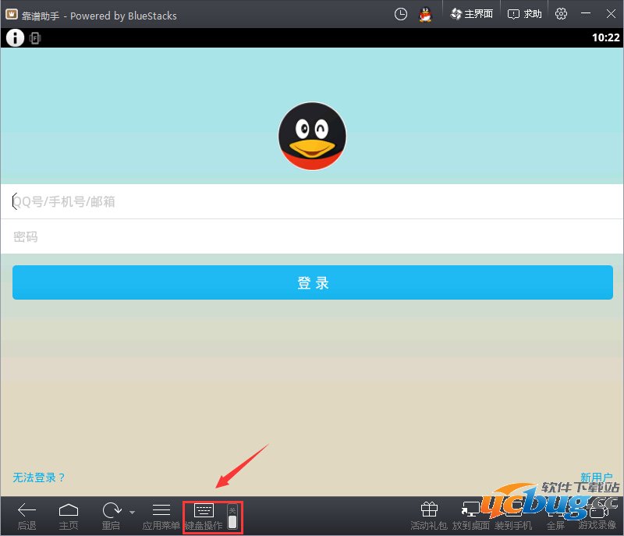Click the restart (重启) icon
The width and height of the screenshot is (624, 536).
112,511
